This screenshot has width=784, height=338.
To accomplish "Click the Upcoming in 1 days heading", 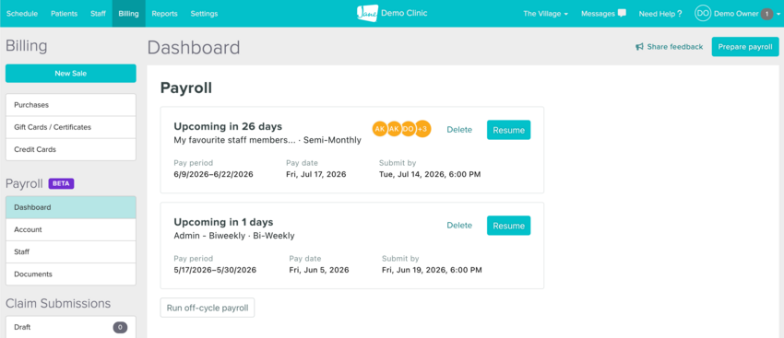I will pos(223,222).
